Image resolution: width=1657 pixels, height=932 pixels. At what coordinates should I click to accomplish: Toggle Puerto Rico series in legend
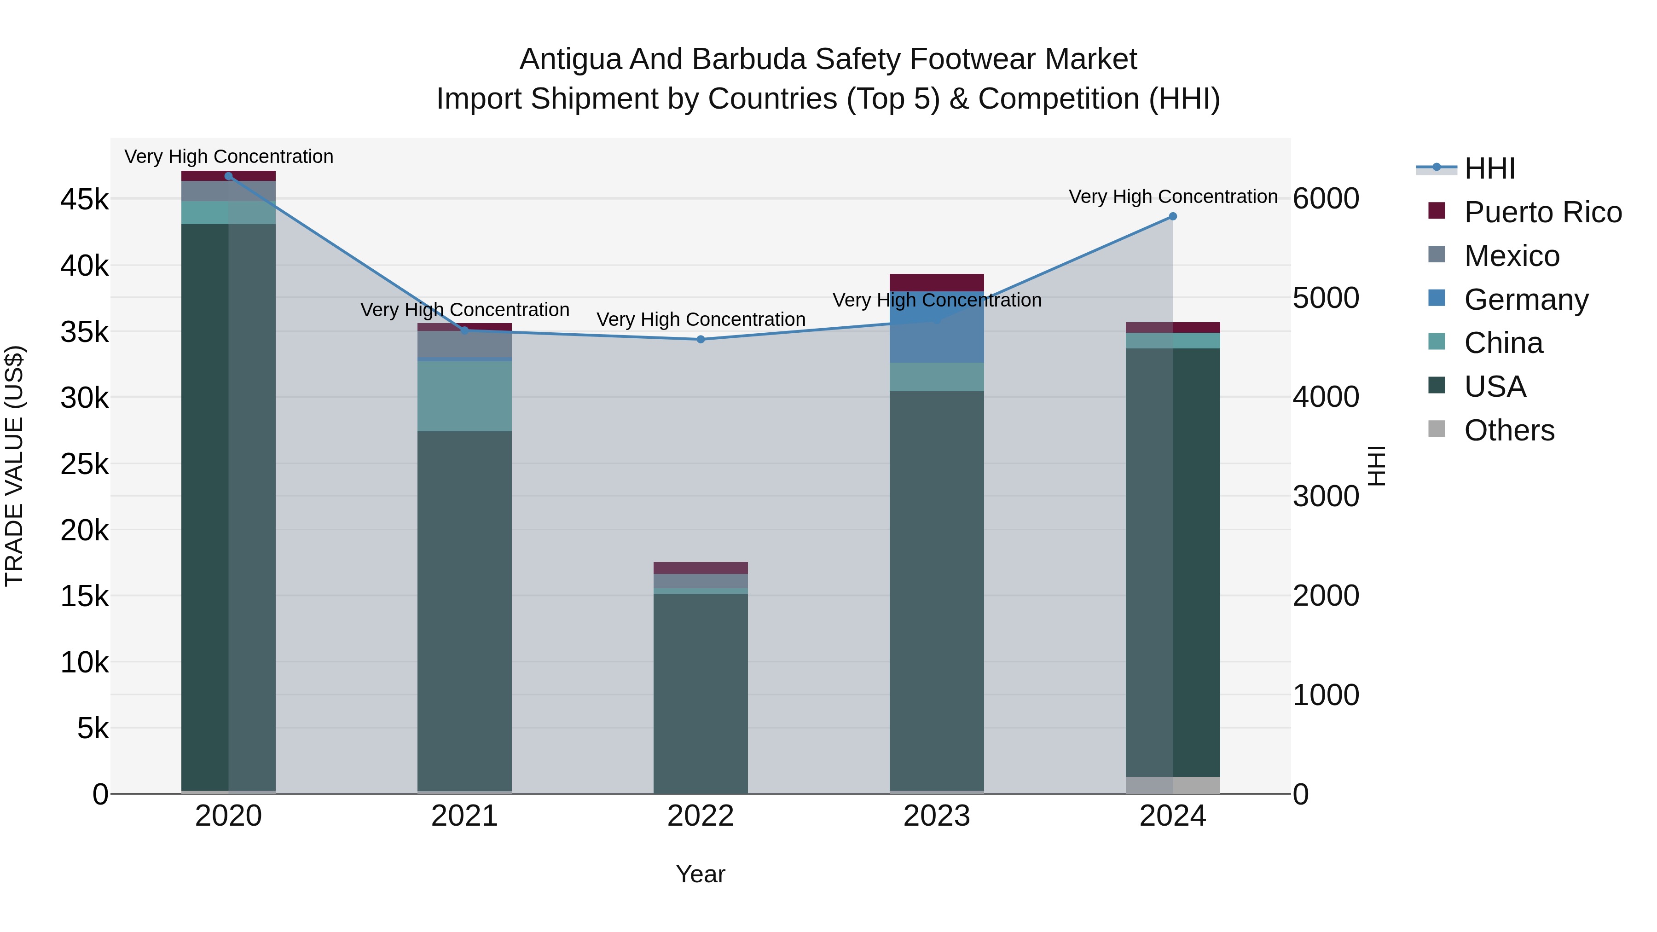[1525, 212]
